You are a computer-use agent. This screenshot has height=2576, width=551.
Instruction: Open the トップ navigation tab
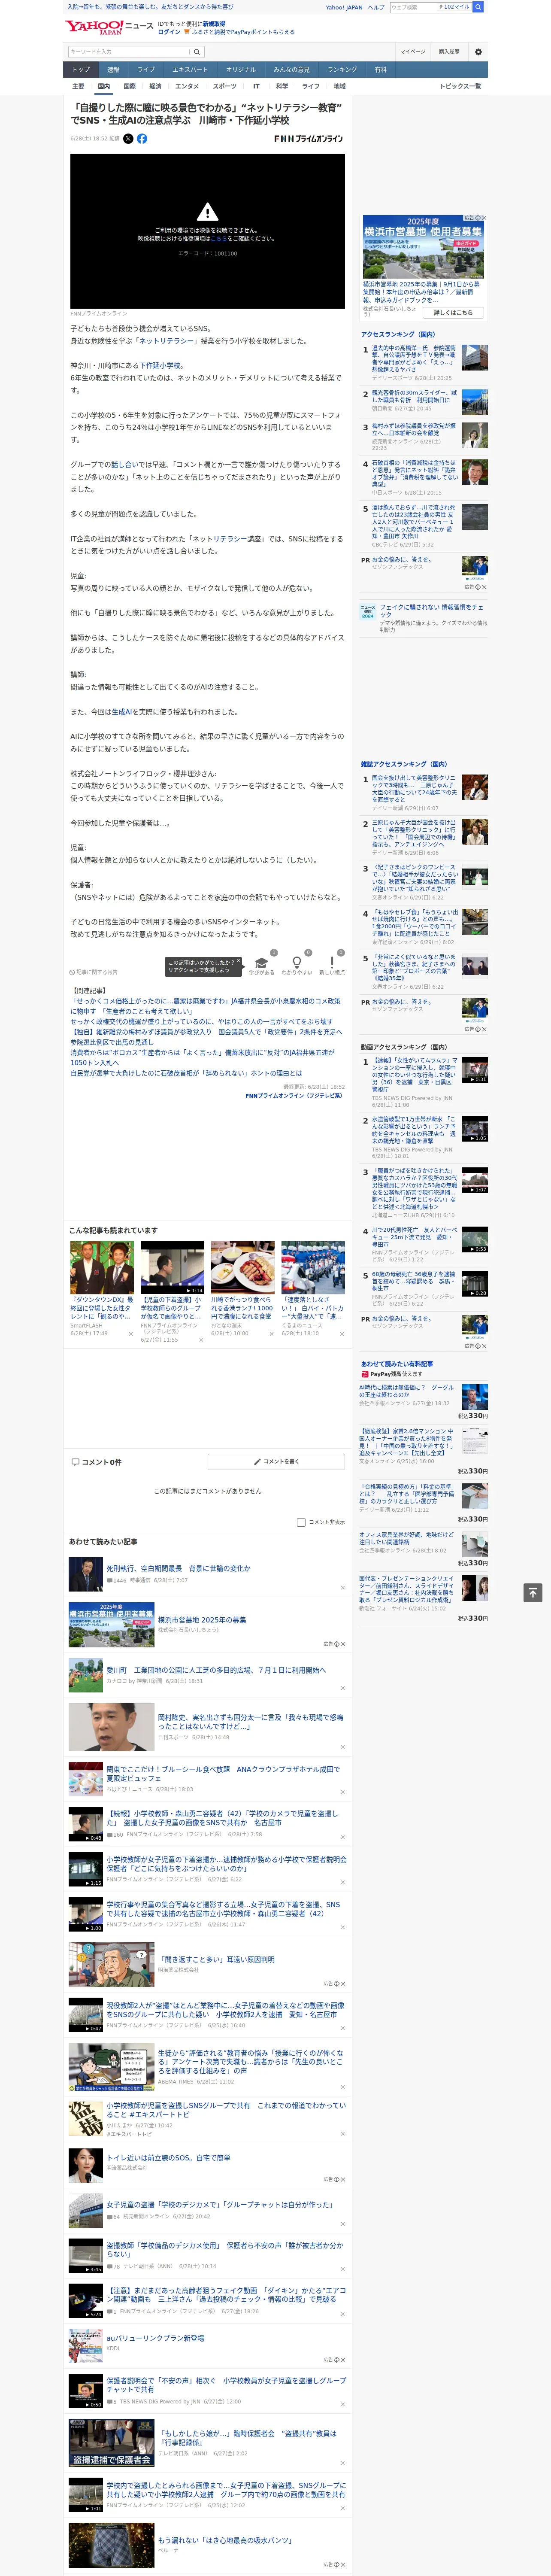tap(81, 69)
